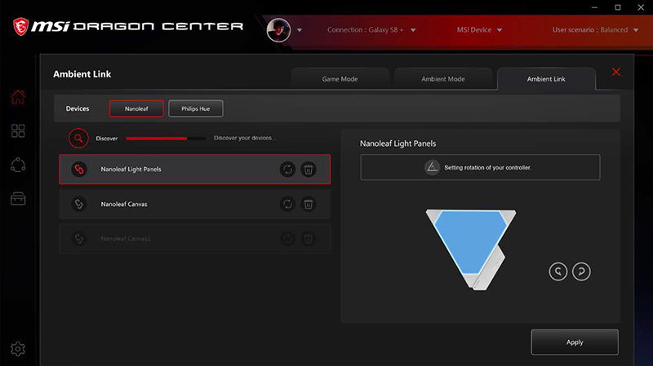Refresh the Nanoleaf Light Panels device
Viewport: 653px width, 366px height.
(287, 170)
